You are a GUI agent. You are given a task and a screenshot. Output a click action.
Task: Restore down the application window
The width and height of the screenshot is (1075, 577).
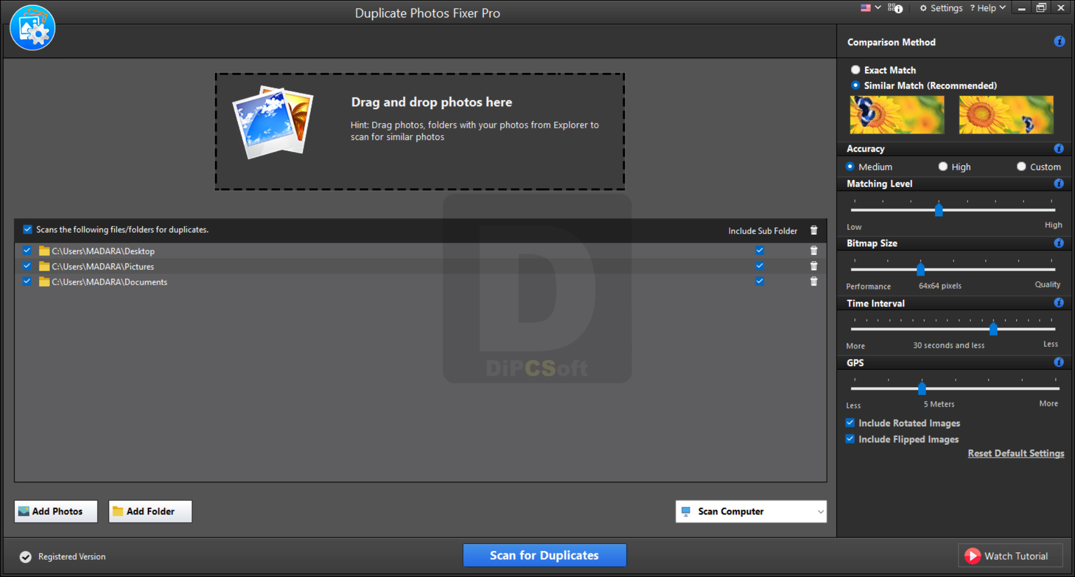coord(1041,8)
